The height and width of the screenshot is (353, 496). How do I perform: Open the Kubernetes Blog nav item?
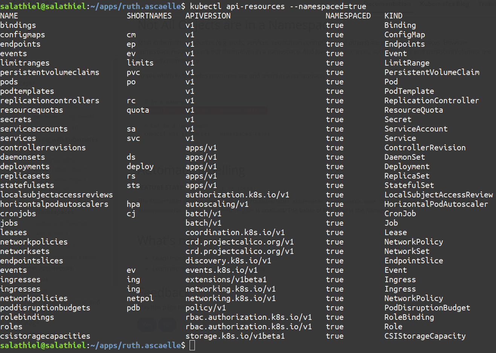tap(445, 4)
